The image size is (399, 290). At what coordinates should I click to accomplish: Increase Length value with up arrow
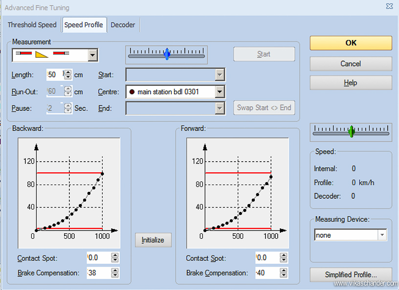[x=68, y=72]
